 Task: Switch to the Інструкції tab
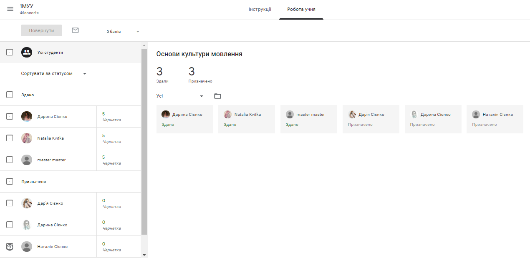[260, 9]
